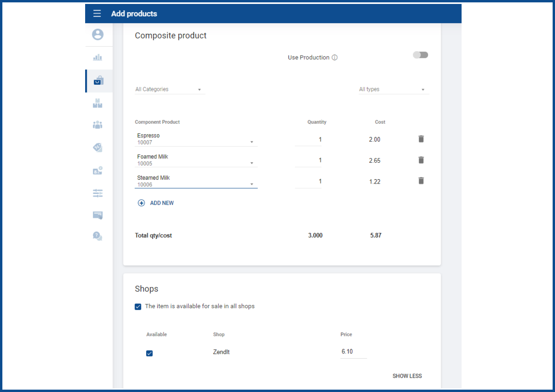The width and height of the screenshot is (555, 392).
Task: Select the products shopping bag sidebar item
Action: coord(99,81)
